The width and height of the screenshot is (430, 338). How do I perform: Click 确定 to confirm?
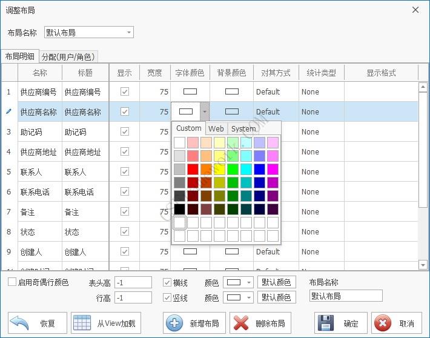[341, 323]
